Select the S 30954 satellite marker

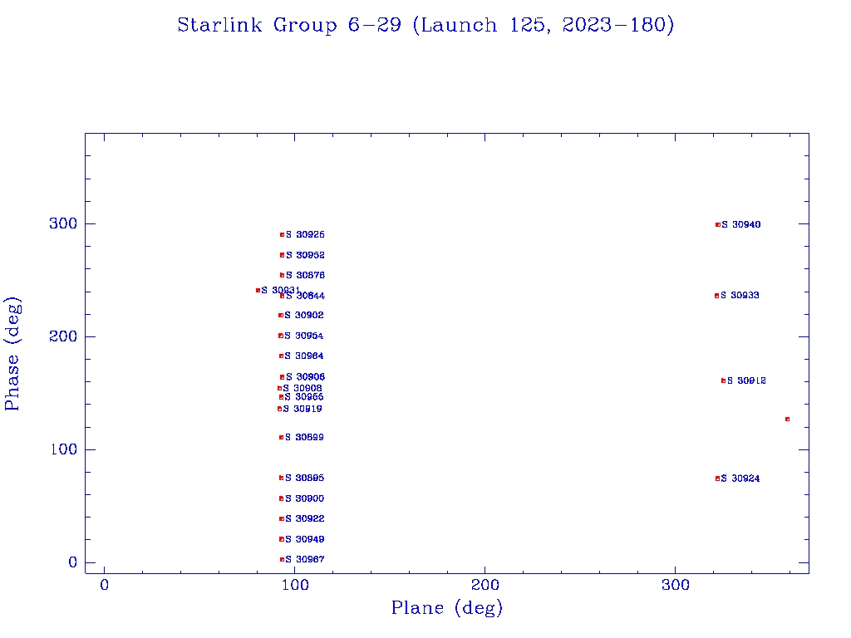point(281,336)
